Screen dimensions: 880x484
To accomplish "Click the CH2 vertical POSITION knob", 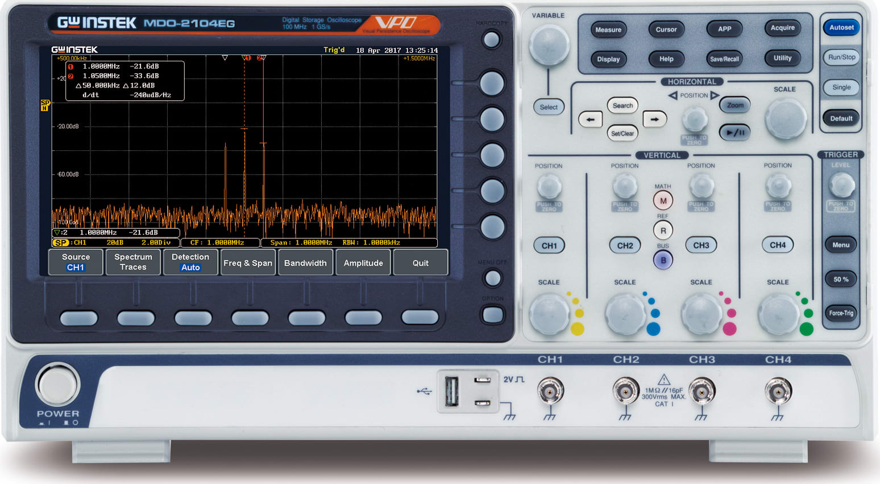I will (x=625, y=186).
